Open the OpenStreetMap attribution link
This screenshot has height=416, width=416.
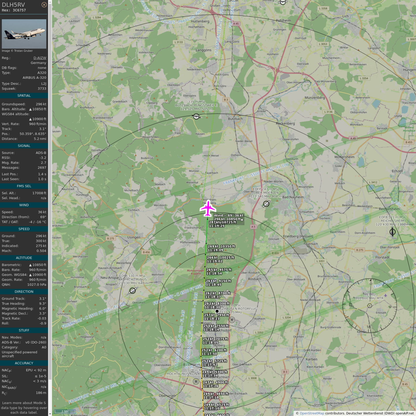click(312, 413)
